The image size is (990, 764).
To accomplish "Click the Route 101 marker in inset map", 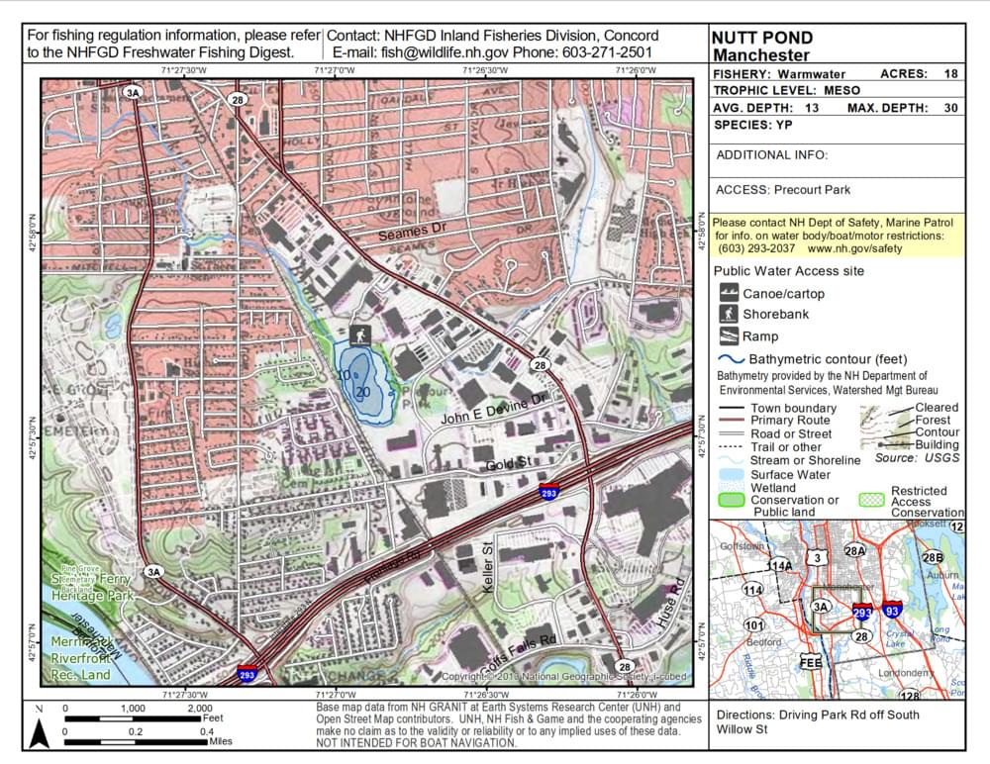I will (755, 625).
